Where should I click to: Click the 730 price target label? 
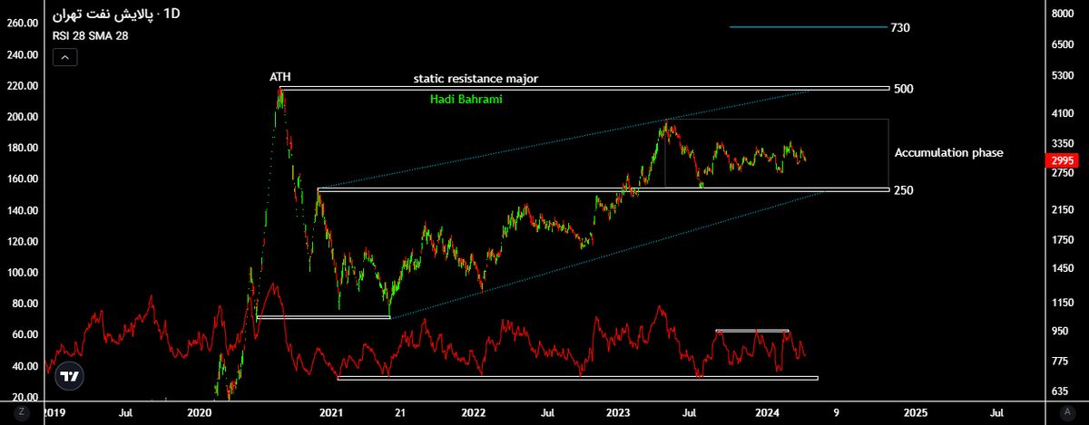click(899, 28)
